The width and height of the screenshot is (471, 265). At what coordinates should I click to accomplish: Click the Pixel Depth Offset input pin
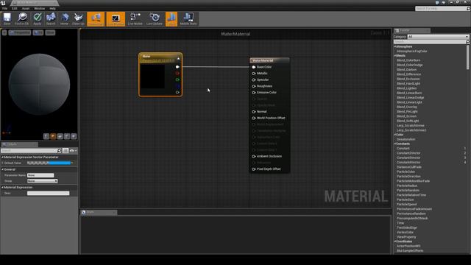click(x=254, y=169)
